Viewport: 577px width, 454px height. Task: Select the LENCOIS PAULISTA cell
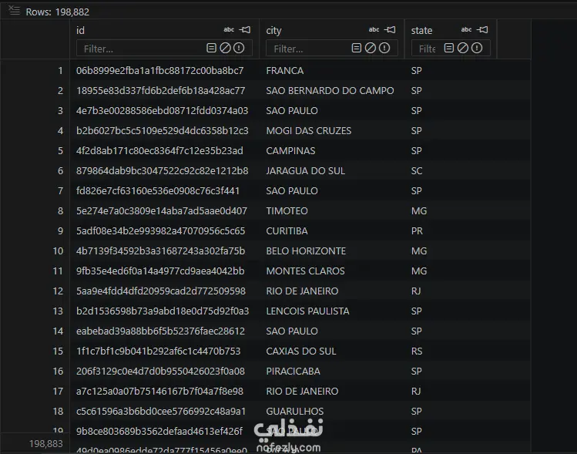coord(307,311)
